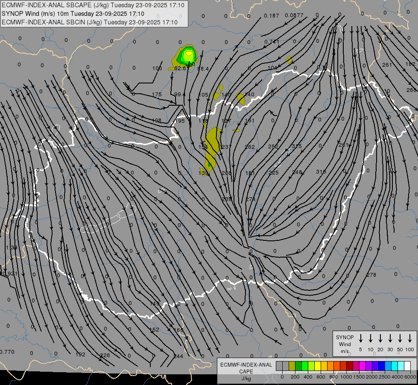Click the '800' tick label on colorbar
Screen dimensions: 418x385
333,377
